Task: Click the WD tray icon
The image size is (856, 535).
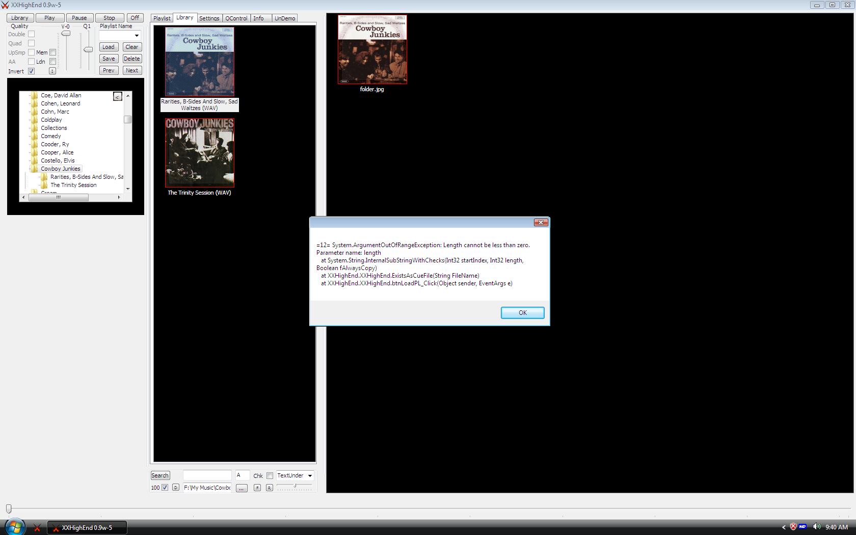Action: tap(802, 527)
